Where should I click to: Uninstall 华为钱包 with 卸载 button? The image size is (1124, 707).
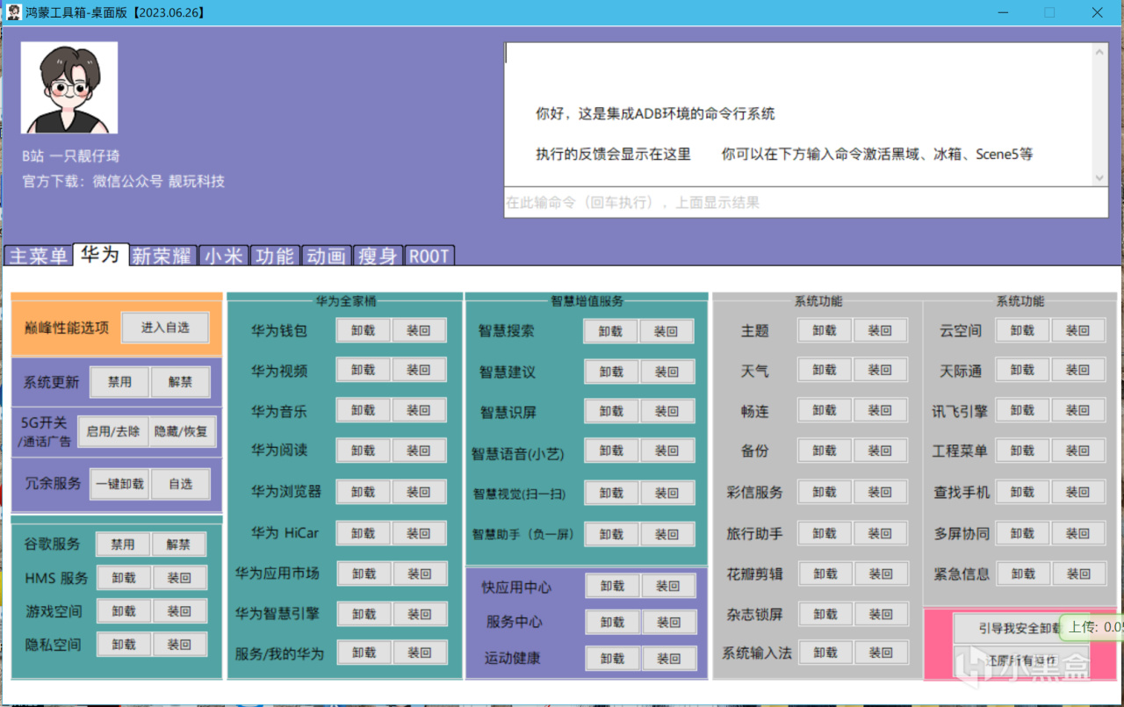[364, 331]
